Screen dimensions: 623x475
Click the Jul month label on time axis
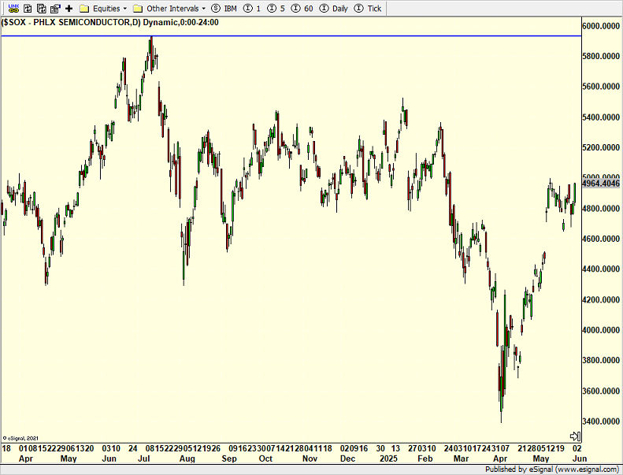tap(144, 458)
